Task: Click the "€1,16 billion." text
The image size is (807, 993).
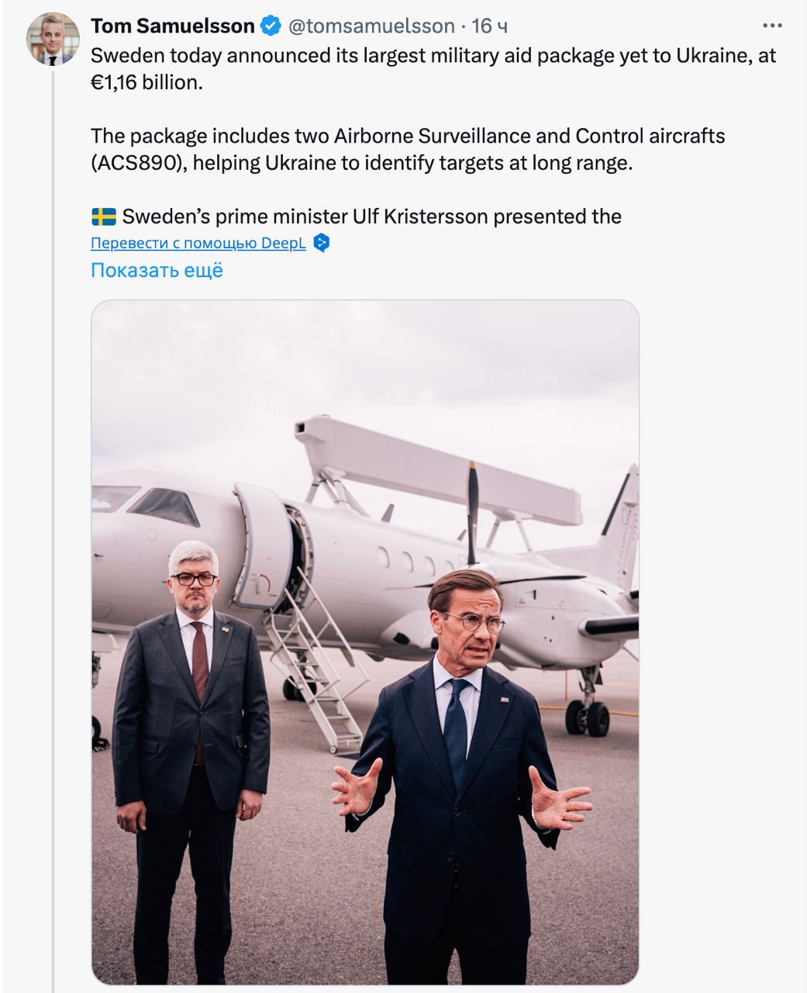Action: 147,82
